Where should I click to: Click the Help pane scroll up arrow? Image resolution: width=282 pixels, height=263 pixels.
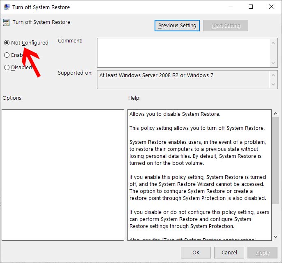click(275, 113)
